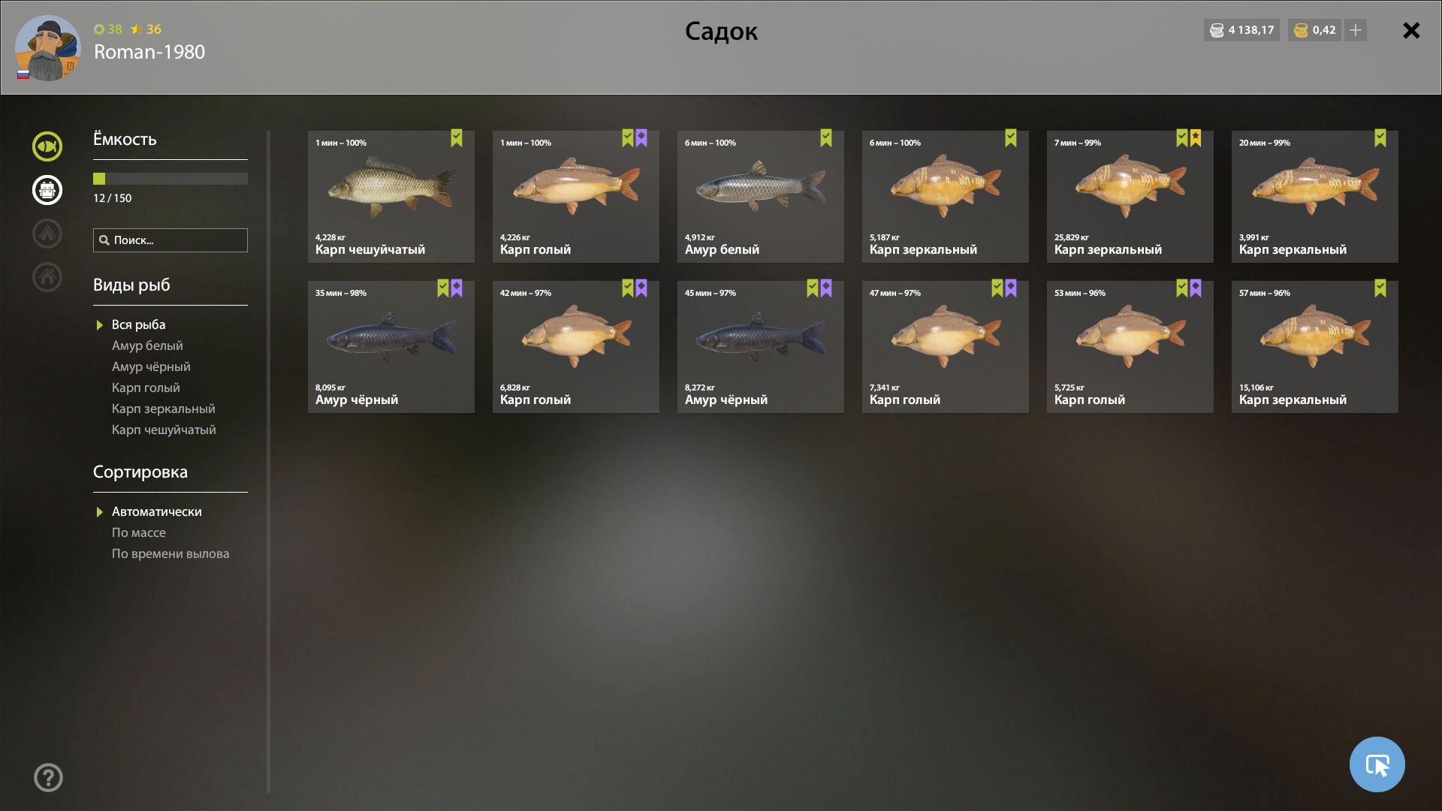The image size is (1442, 811).
Task: Select Вся рыба filter
Action: click(x=138, y=324)
